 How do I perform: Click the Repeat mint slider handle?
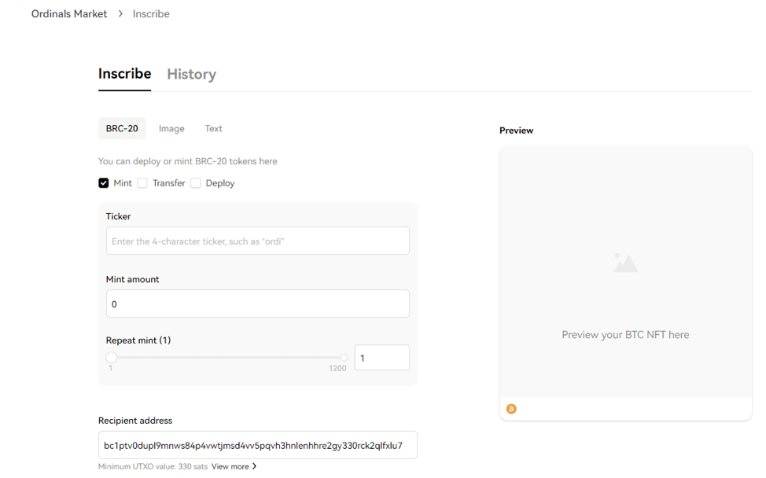pyautogui.click(x=111, y=358)
